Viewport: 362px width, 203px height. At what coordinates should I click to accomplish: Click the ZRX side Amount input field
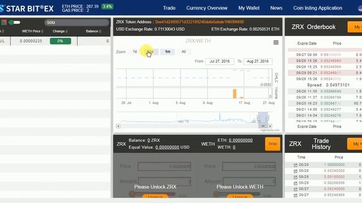(x=164, y=182)
